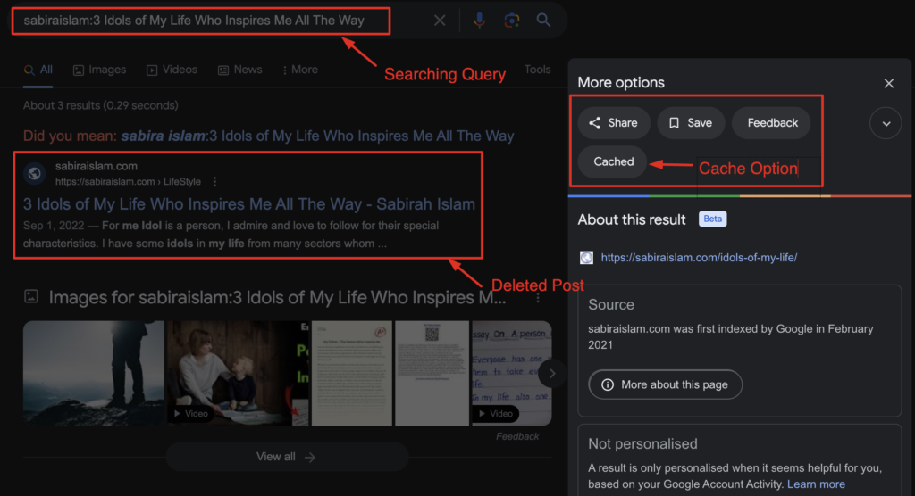Open the Cached version button
Screen dimensions: 915x496
[x=613, y=162]
